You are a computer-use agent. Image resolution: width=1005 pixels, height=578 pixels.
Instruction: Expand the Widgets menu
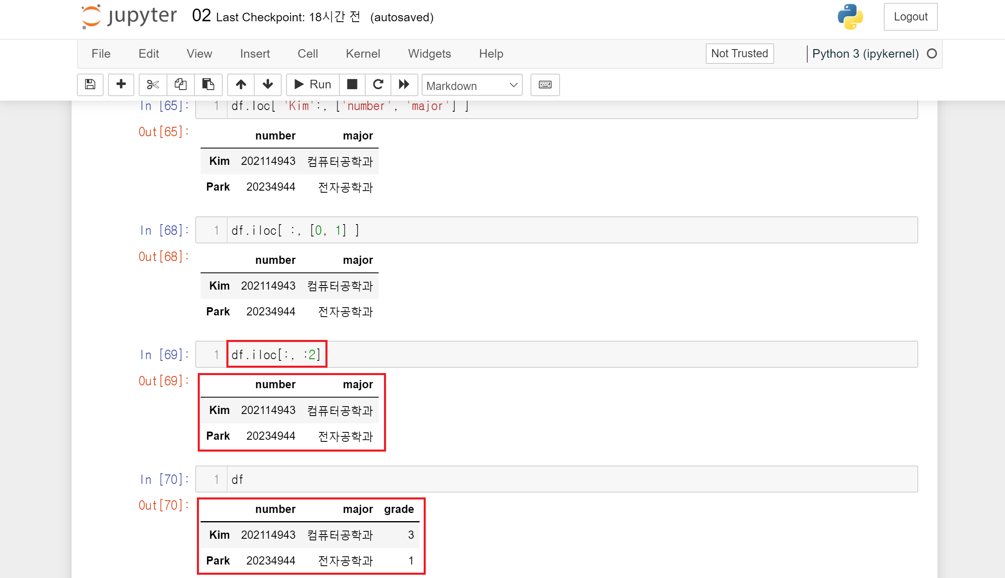[429, 54]
